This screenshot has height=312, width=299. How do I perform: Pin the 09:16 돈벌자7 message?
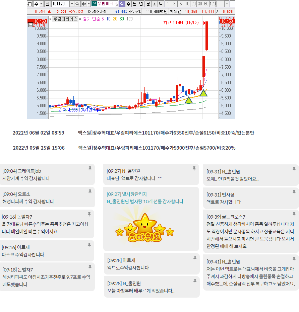pos(89,214)
